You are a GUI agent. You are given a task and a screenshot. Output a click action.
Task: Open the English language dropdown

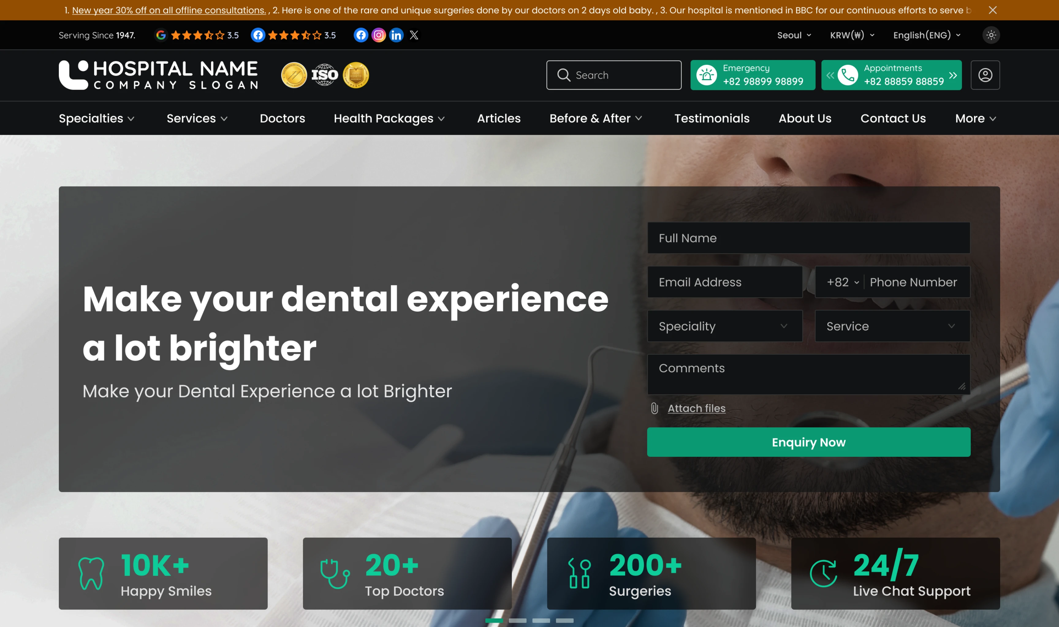(x=927, y=35)
